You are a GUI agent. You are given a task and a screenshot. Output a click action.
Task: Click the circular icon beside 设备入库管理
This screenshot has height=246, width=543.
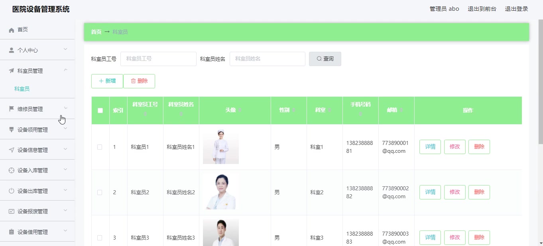coord(12,170)
